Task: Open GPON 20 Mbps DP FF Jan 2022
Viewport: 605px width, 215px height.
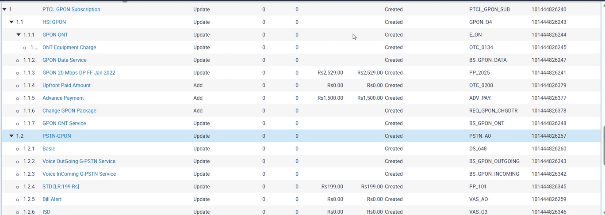Action: coord(79,73)
